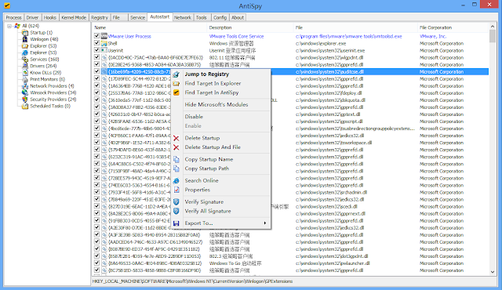Open the Tools tab
Image resolution: width=502 pixels, height=290 pixels.
point(202,17)
